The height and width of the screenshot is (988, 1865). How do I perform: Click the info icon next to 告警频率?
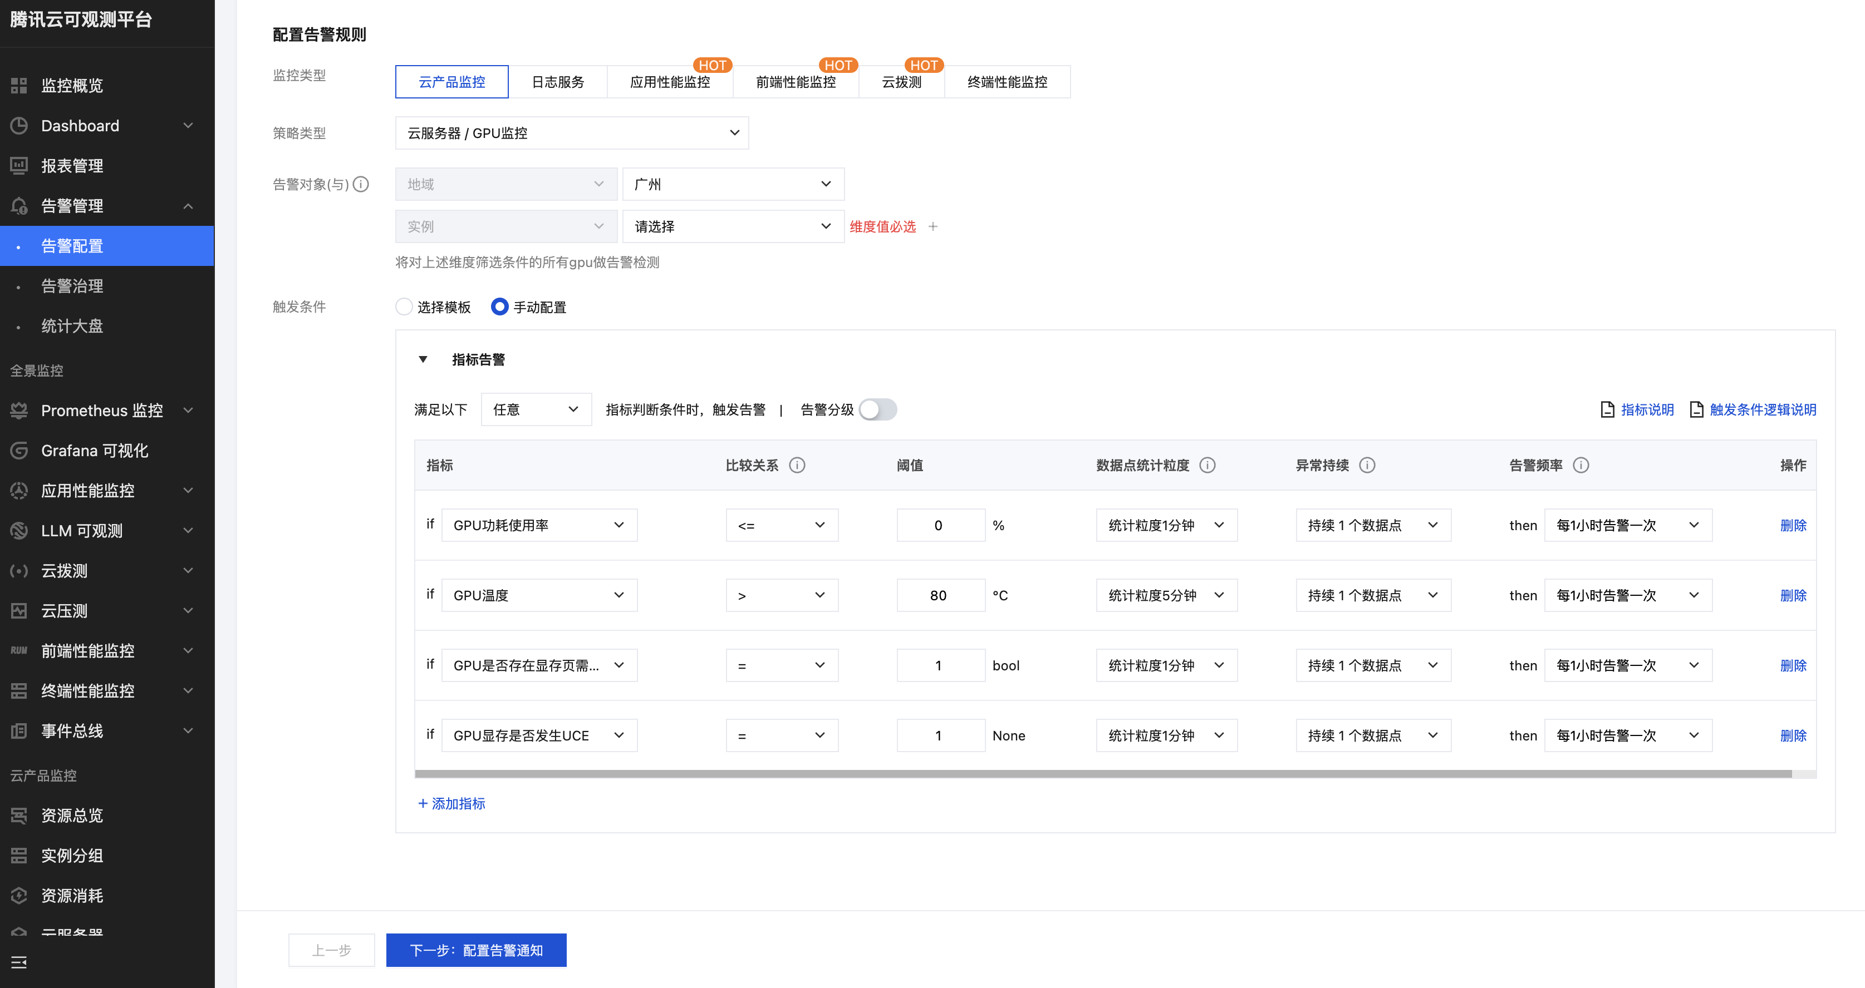[1581, 465]
